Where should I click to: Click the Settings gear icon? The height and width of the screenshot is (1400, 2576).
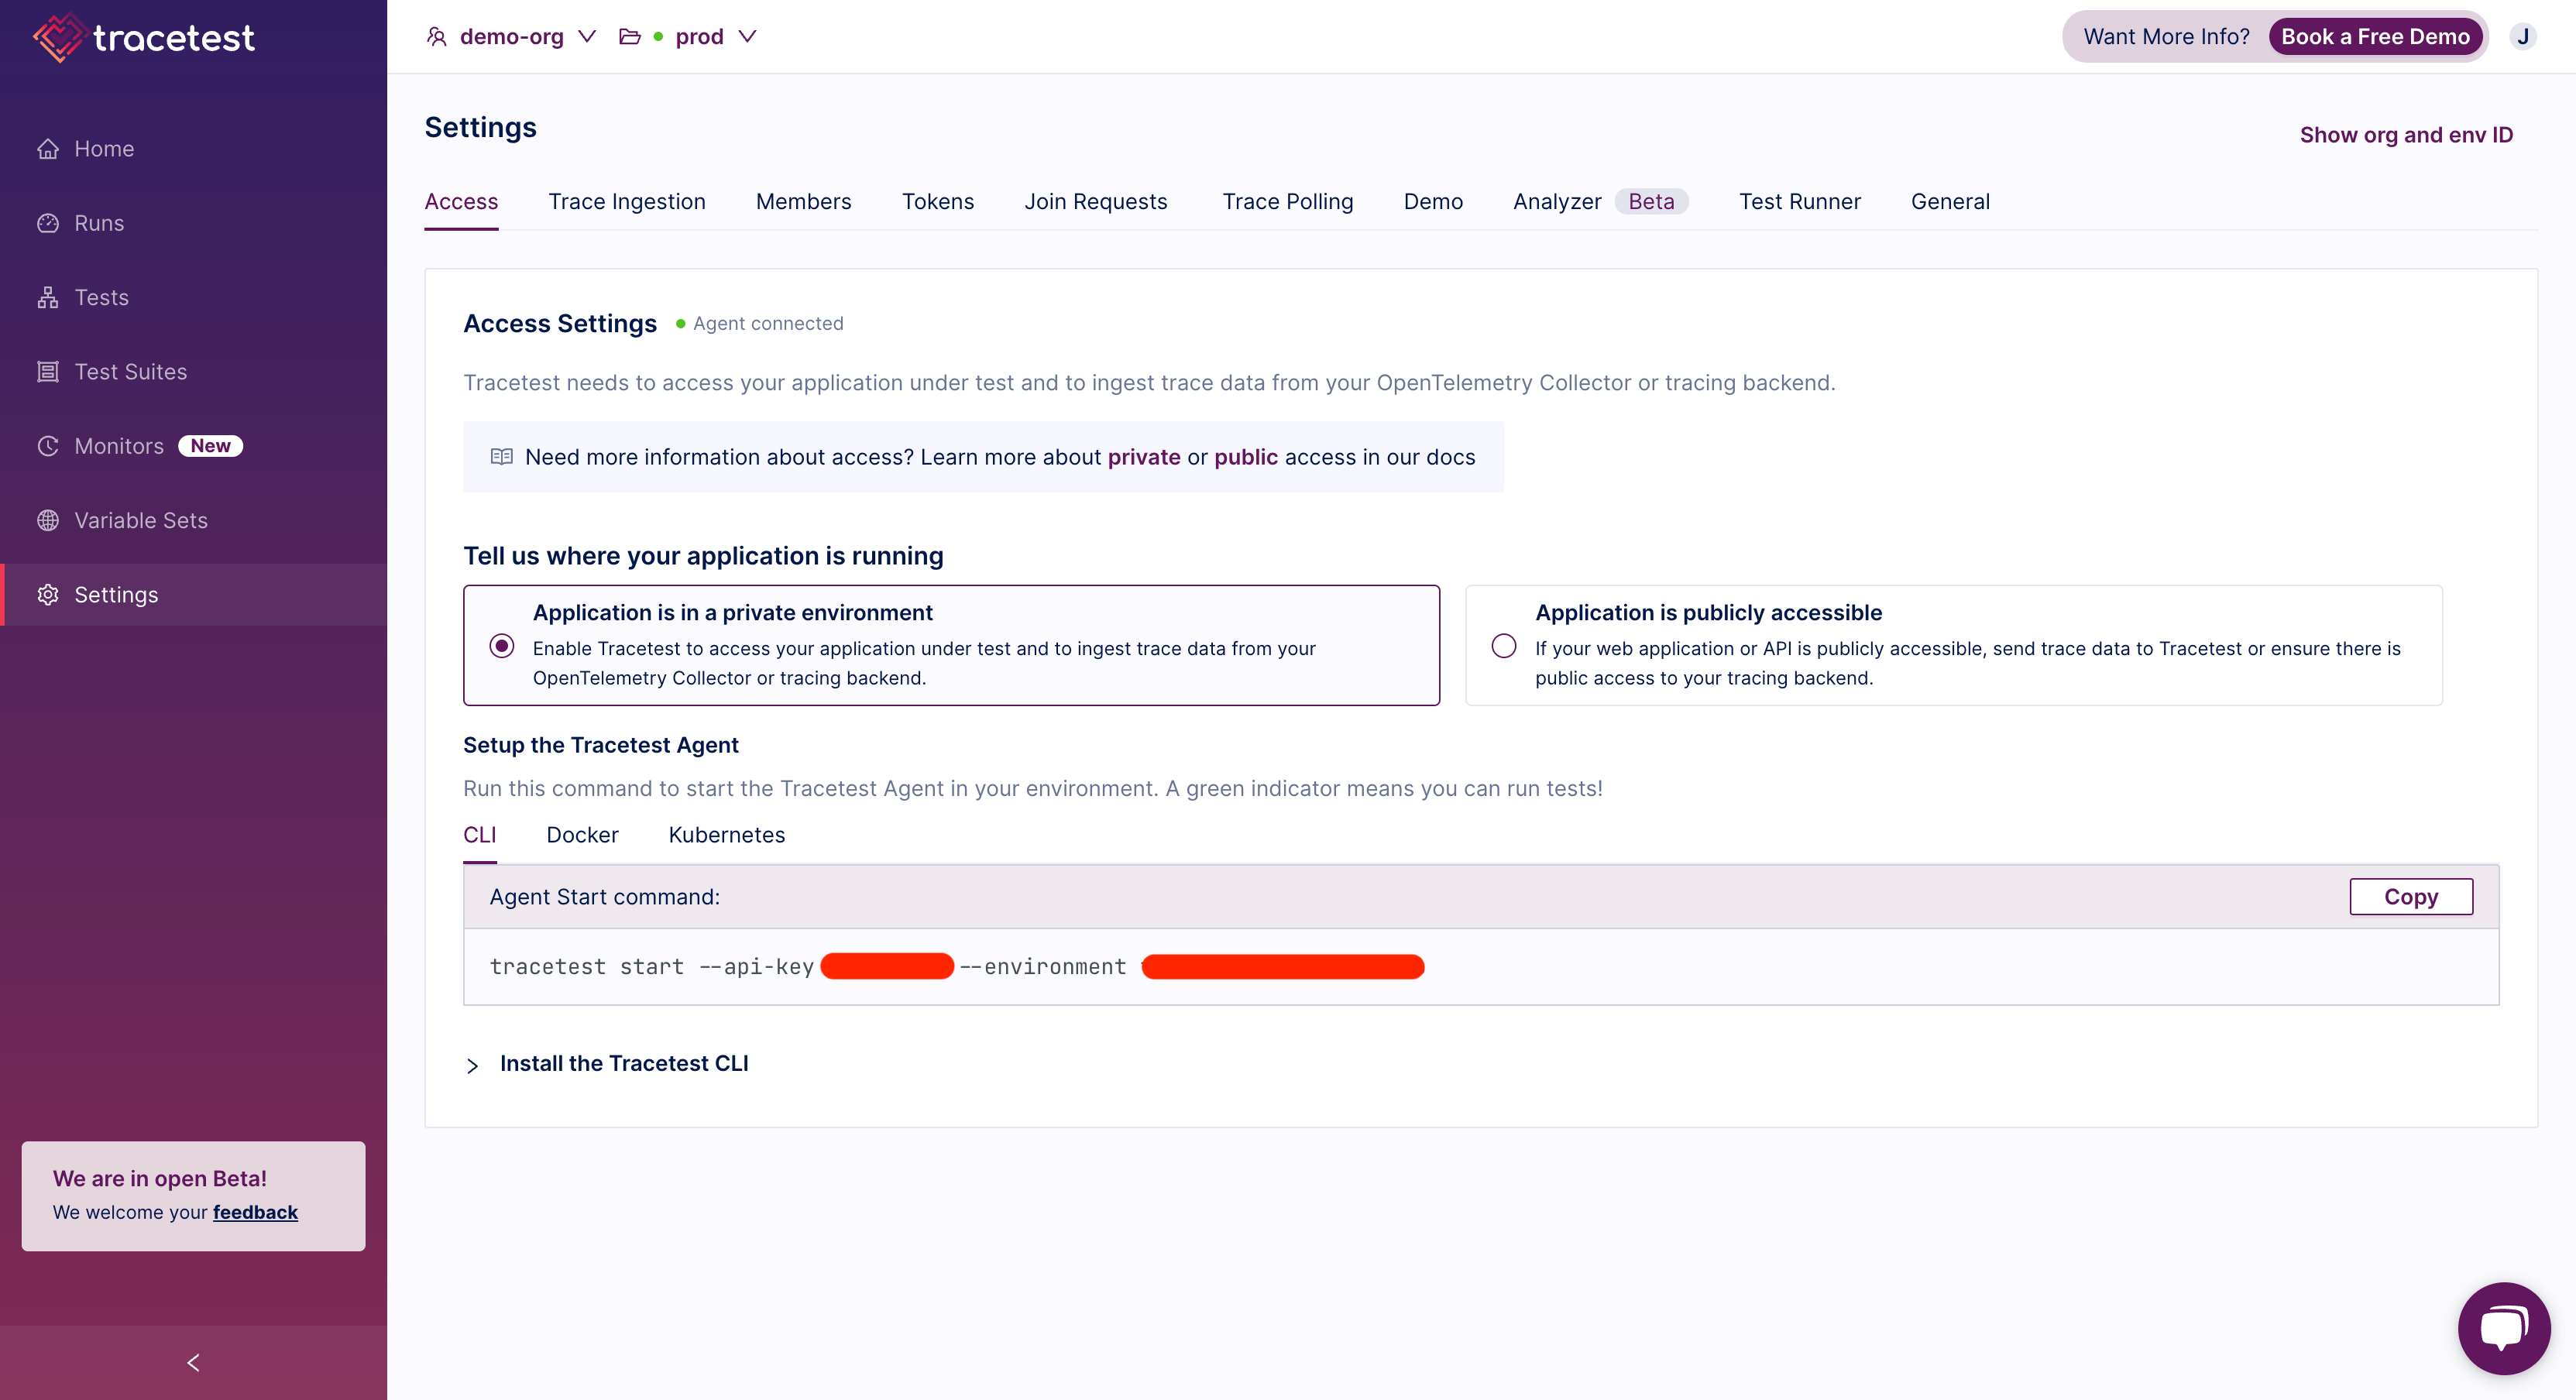coord(48,595)
